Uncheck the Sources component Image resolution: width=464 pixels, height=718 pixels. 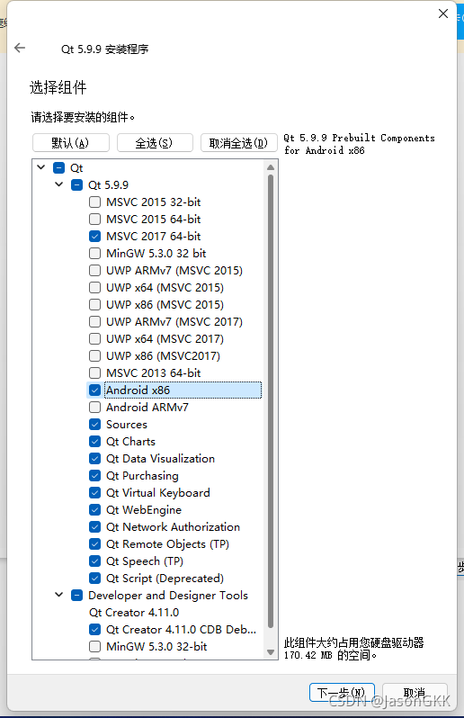pyautogui.click(x=94, y=424)
